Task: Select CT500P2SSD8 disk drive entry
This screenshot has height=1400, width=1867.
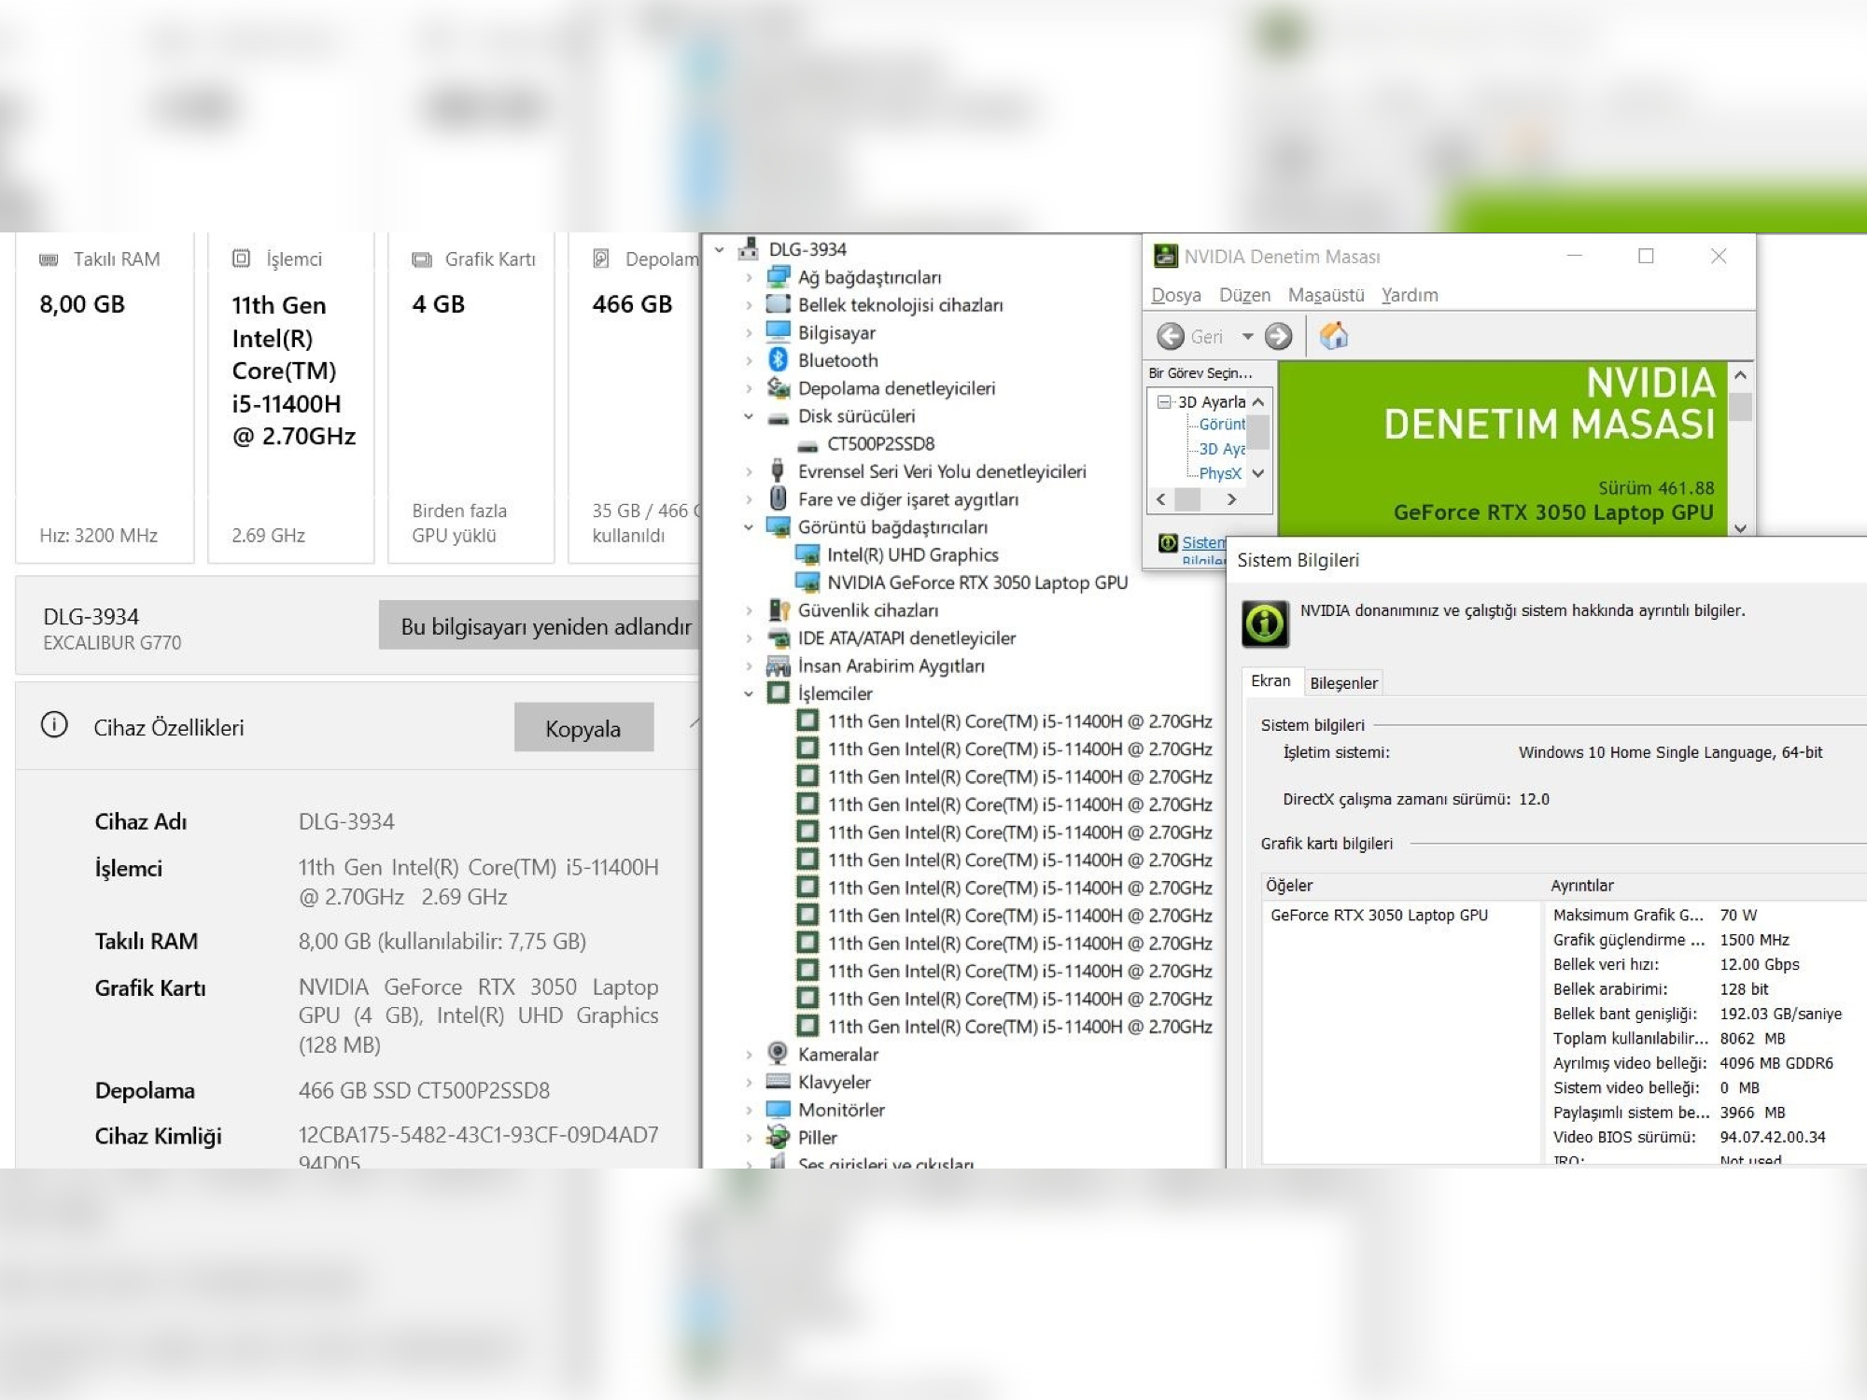Action: tap(880, 443)
